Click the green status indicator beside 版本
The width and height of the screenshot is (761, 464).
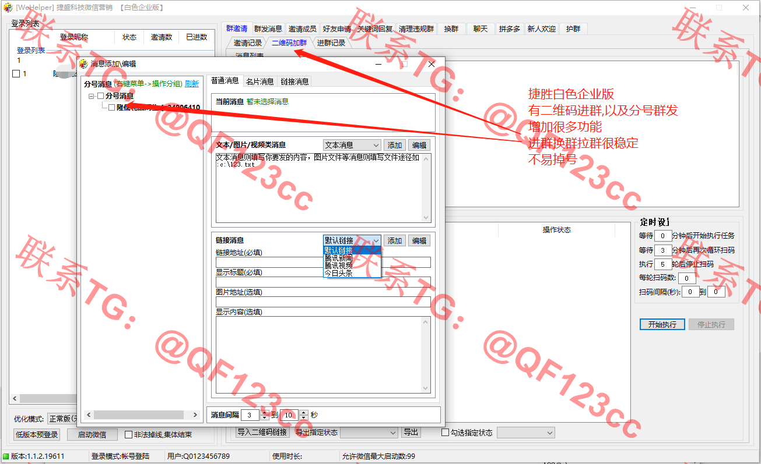click(x=6, y=456)
